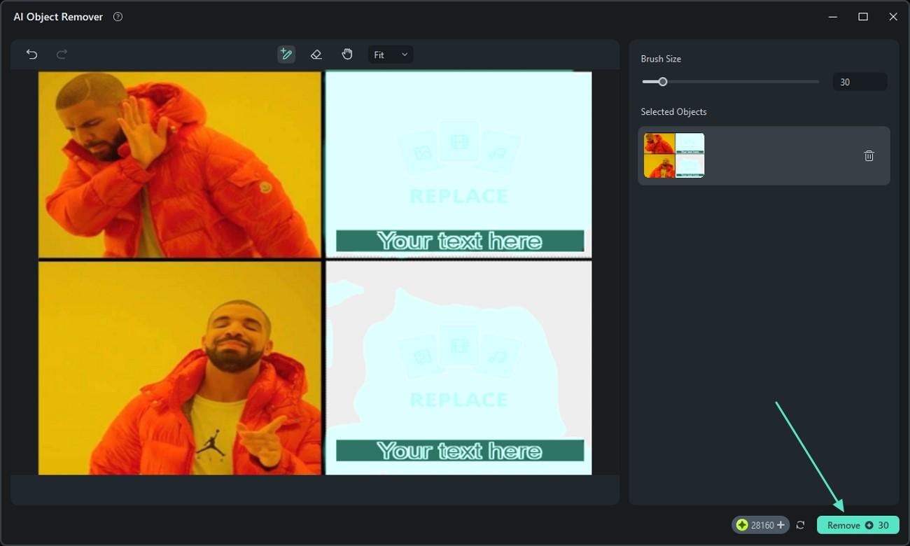
Task: Adjust the Brush Size slider handle
Action: point(663,82)
